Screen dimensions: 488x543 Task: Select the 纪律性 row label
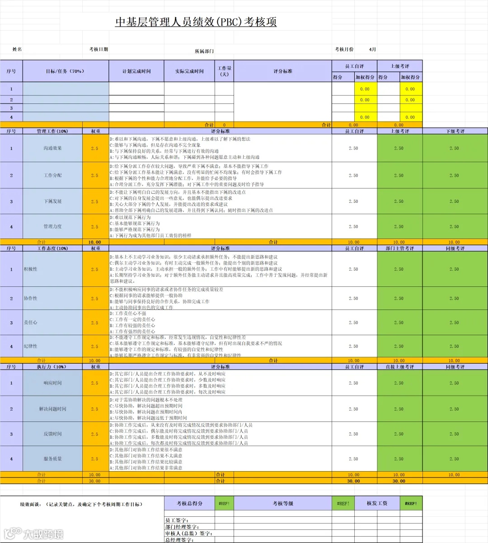[x=52, y=346]
